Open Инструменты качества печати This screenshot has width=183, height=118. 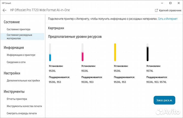click(24, 106)
